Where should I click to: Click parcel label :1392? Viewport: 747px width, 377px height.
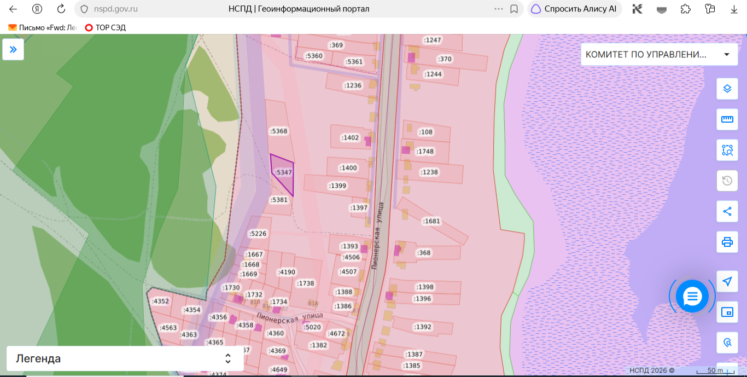pyautogui.click(x=422, y=327)
